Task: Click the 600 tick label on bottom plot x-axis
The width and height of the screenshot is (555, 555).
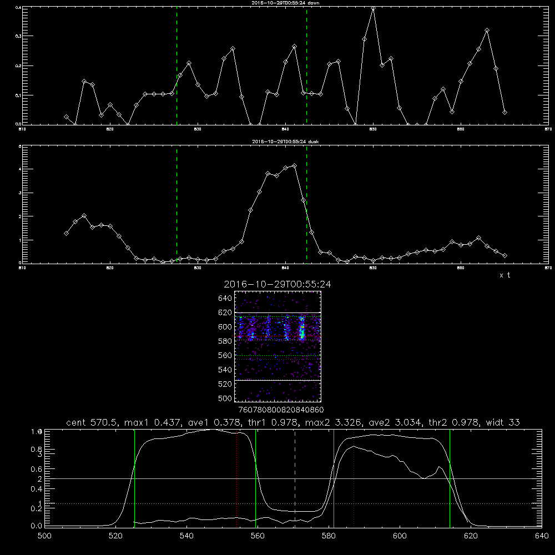Action: (400, 536)
